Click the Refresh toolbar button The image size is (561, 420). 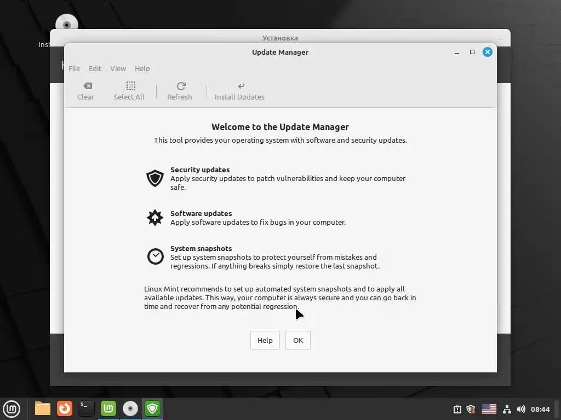pos(180,91)
